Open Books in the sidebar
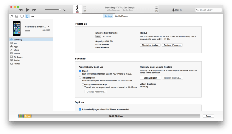 tap(31, 60)
